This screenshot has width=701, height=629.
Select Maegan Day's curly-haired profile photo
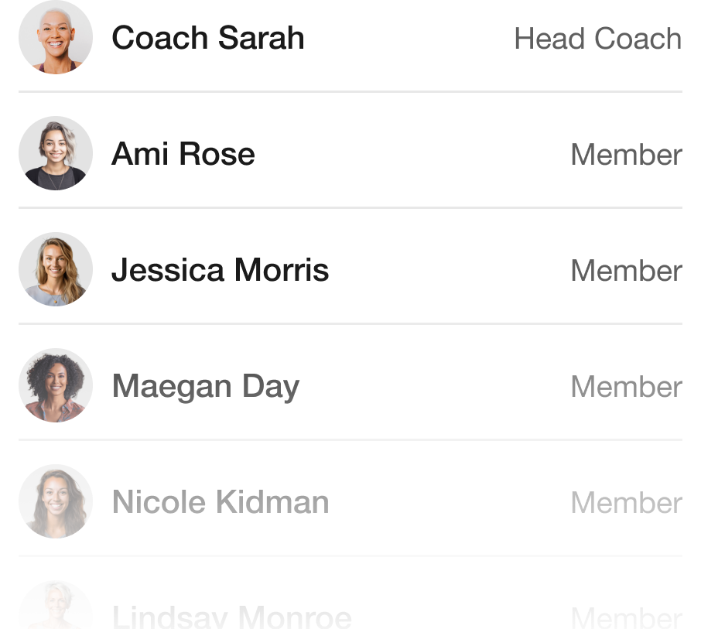coord(56,385)
